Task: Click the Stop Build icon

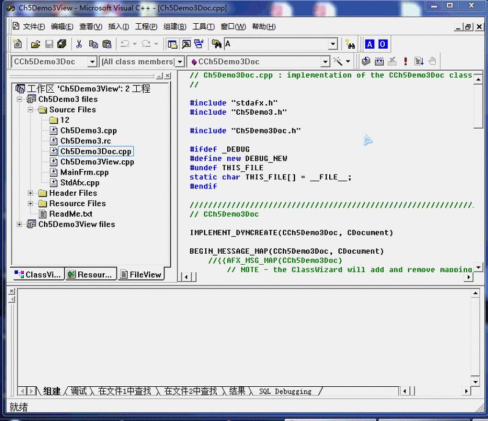Action: tap(392, 61)
